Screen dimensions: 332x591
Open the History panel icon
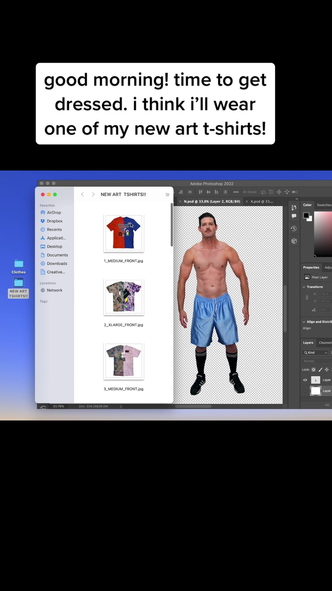(294, 229)
